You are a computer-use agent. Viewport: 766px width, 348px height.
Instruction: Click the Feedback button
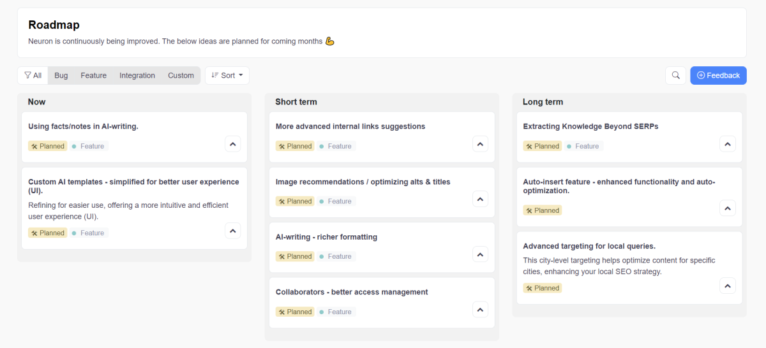point(718,75)
